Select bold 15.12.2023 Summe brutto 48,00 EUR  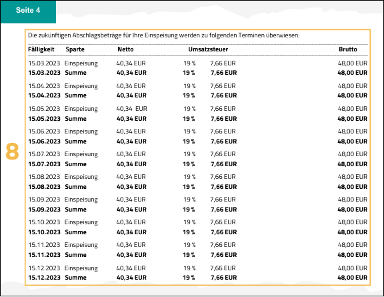pos(353,278)
